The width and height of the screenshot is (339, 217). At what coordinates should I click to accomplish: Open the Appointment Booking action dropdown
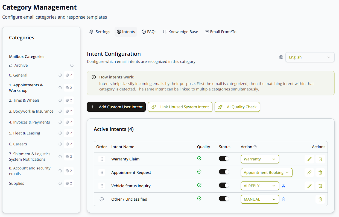(x=267, y=172)
